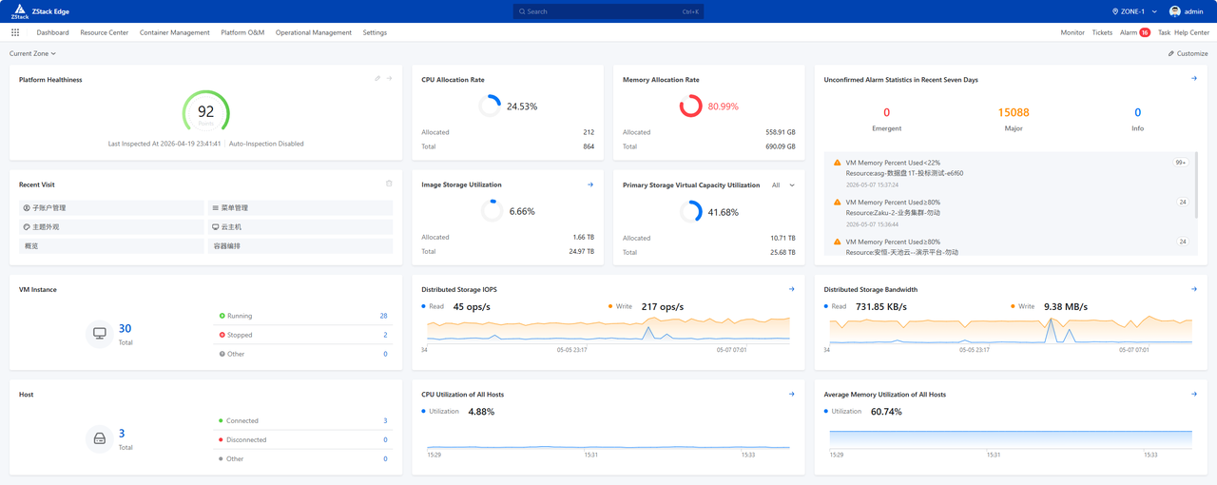1217x485 pixels.
Task: Click Stopped VM count 2
Action: point(385,335)
